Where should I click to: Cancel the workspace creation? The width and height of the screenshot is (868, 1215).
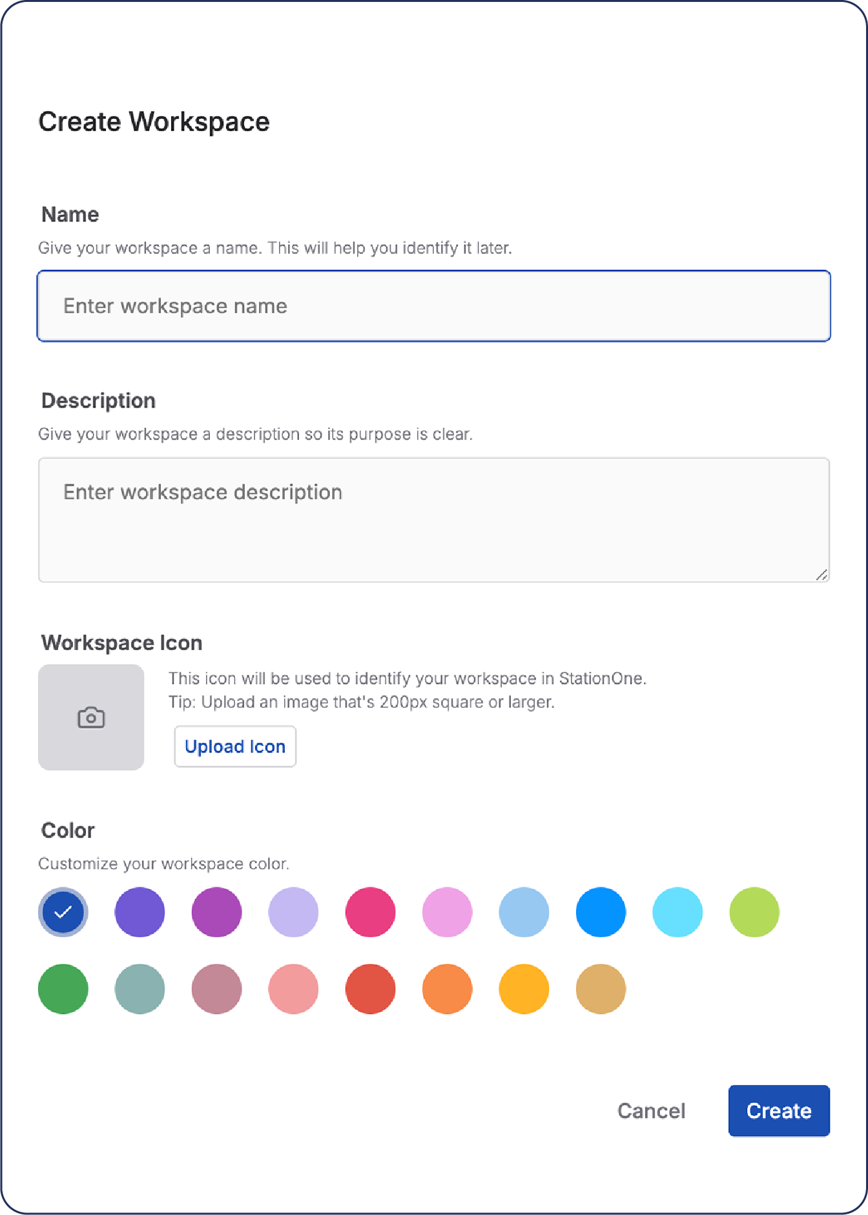pos(651,1110)
